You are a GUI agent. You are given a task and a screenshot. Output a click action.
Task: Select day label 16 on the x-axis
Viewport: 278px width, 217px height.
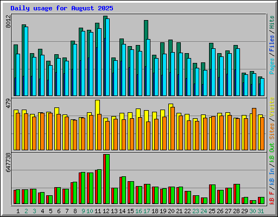coord(138,211)
